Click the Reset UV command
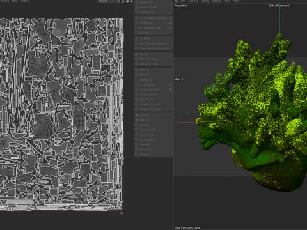 153,125
